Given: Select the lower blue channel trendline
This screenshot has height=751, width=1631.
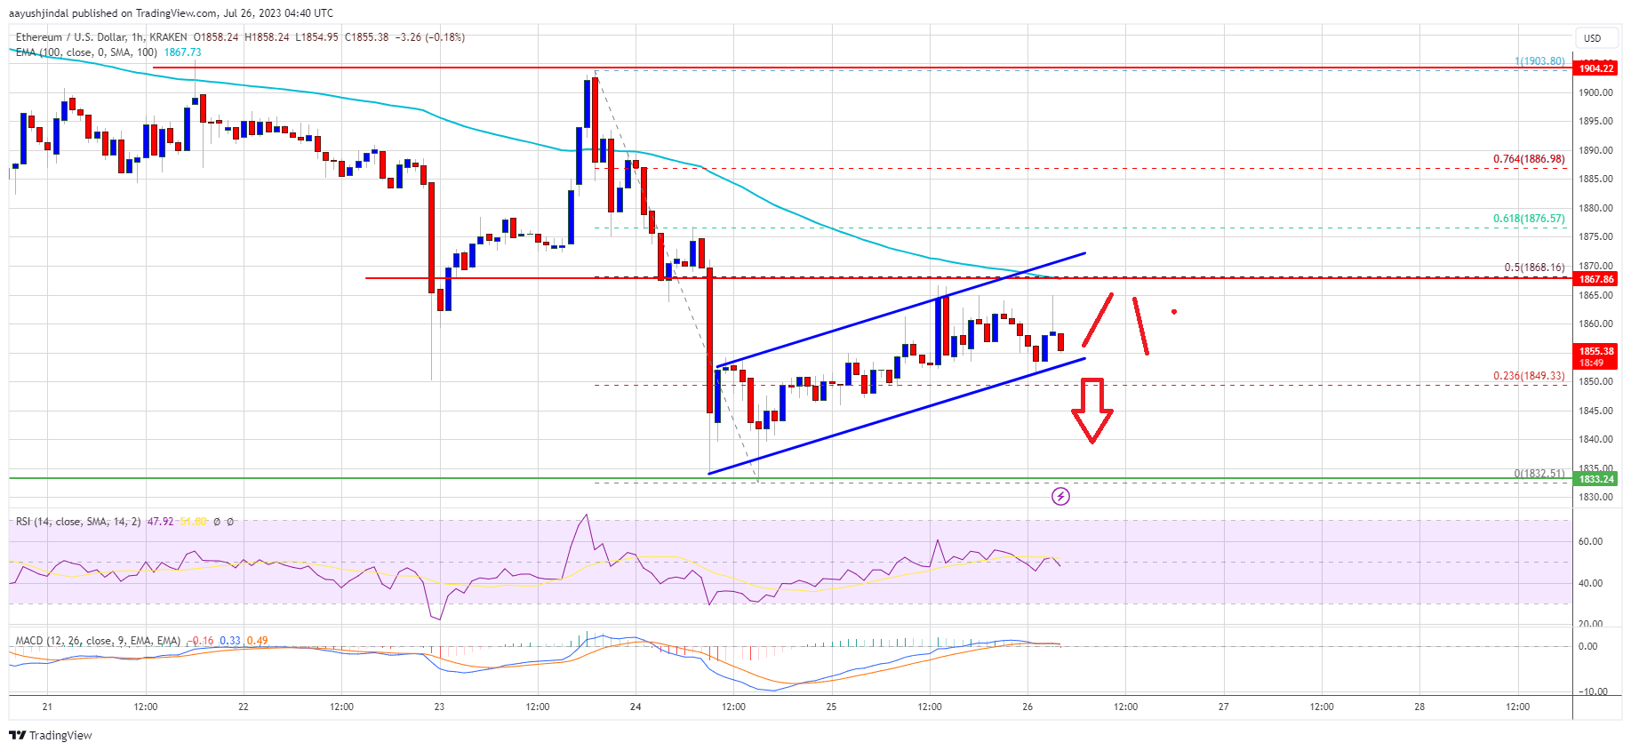Looking at the screenshot, I should click(897, 416).
